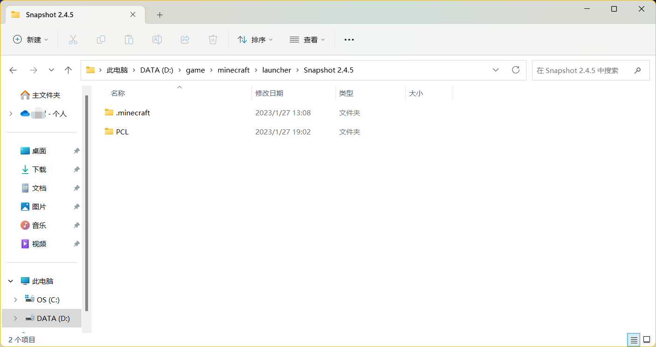This screenshot has height=347, width=656.
Task: Open the 查看 (View) dropdown
Action: pyautogui.click(x=307, y=40)
